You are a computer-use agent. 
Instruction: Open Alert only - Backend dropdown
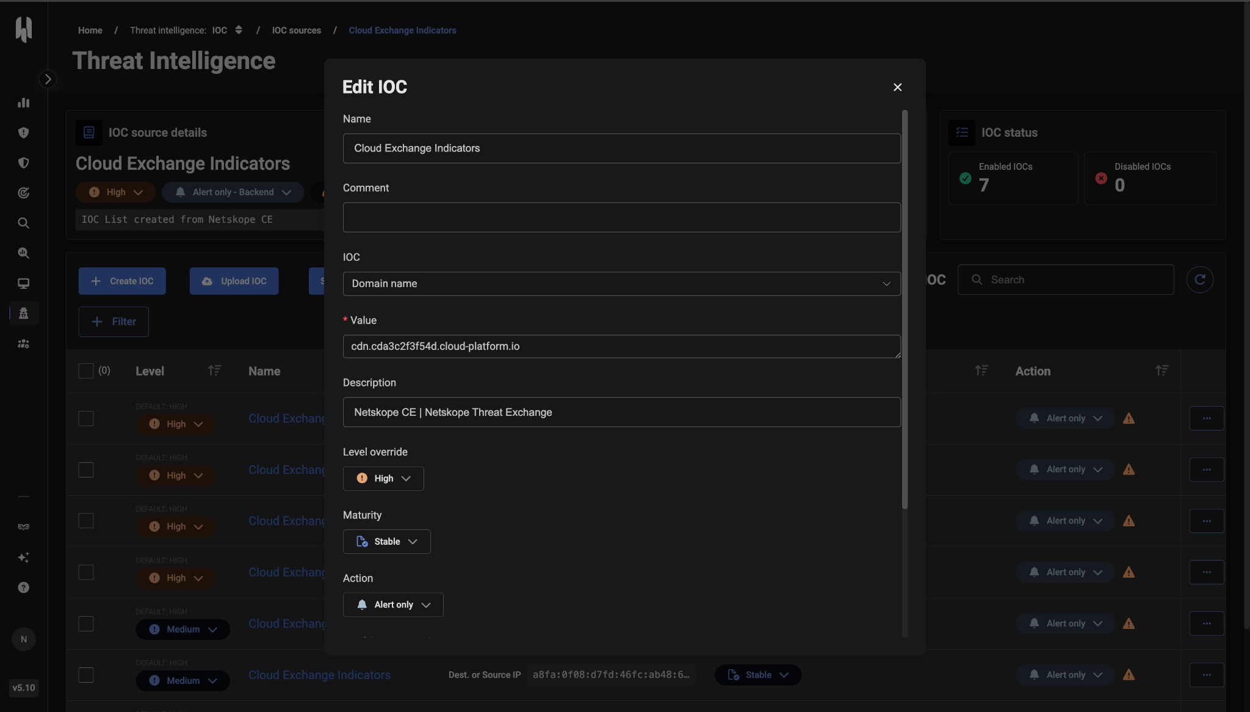pos(233,192)
